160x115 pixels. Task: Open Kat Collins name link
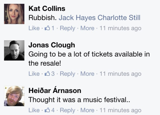coord(47,8)
